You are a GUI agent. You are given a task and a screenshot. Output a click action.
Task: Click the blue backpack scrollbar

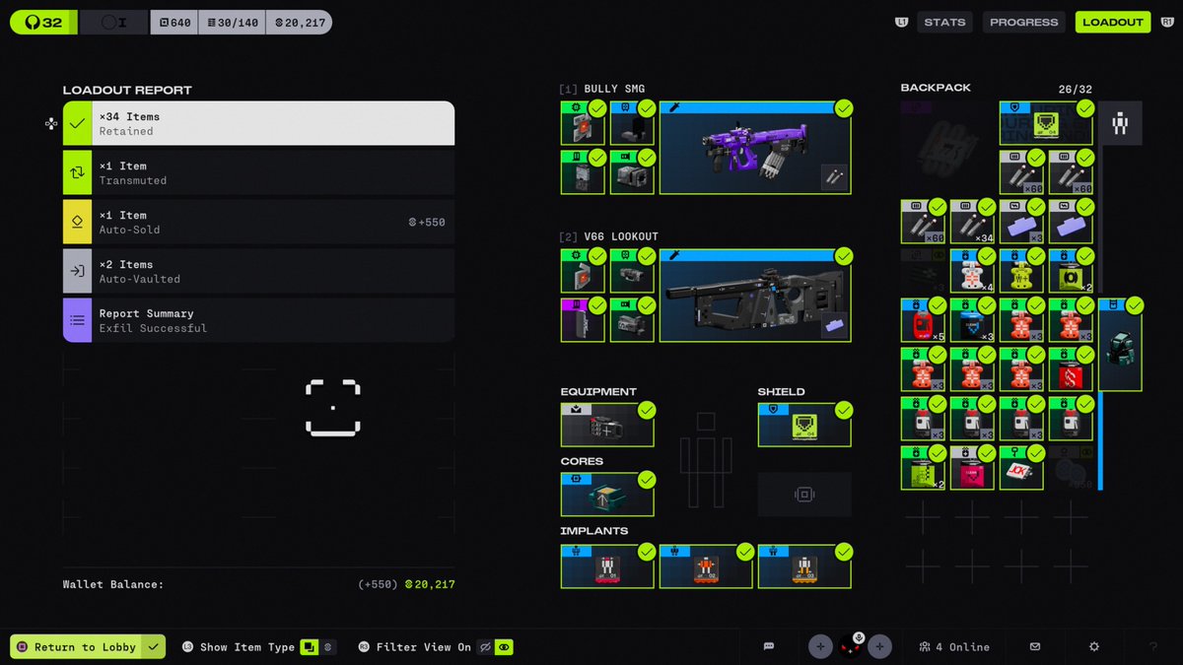click(x=1100, y=440)
